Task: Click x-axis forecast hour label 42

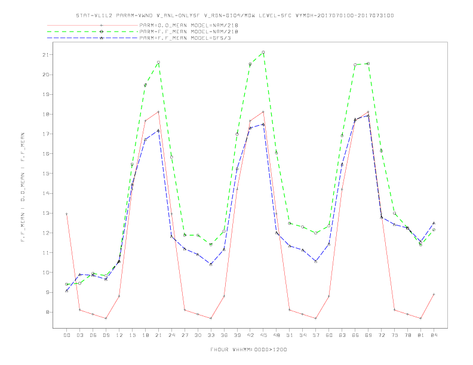Action: pyautogui.click(x=250, y=335)
